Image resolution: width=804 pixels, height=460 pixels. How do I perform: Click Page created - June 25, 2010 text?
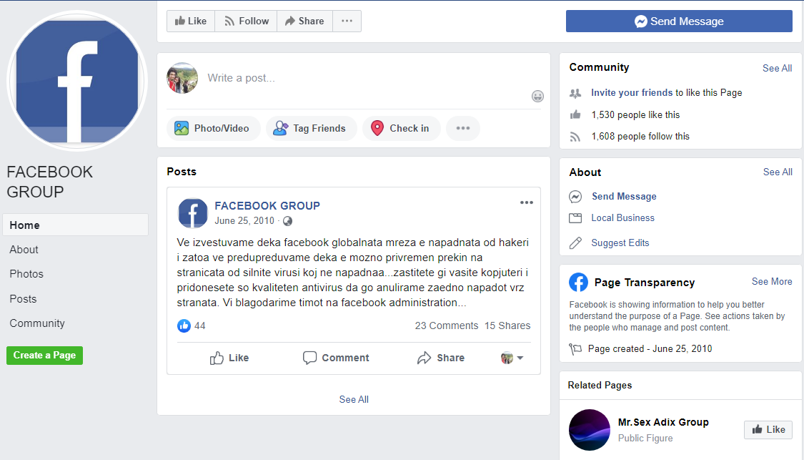[x=650, y=348]
